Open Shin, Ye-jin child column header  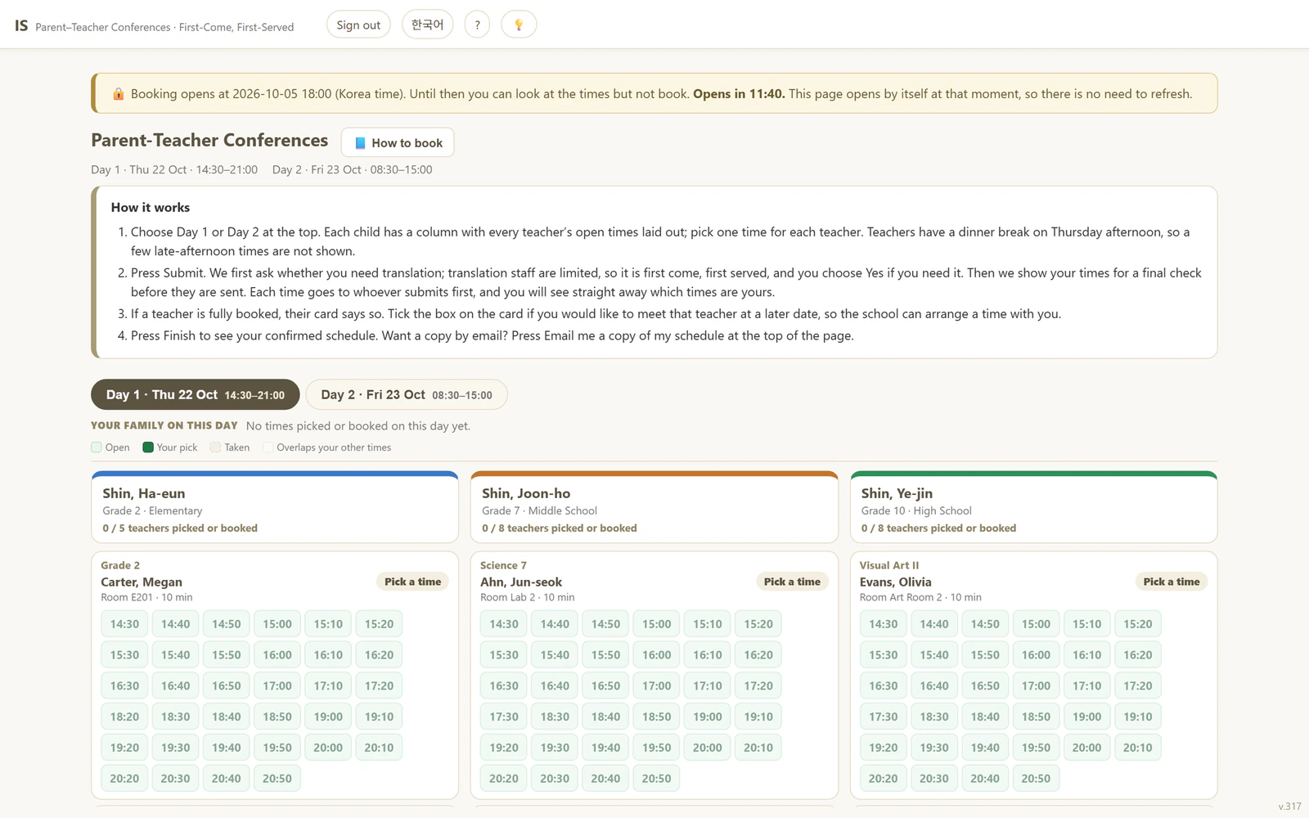pos(1034,507)
